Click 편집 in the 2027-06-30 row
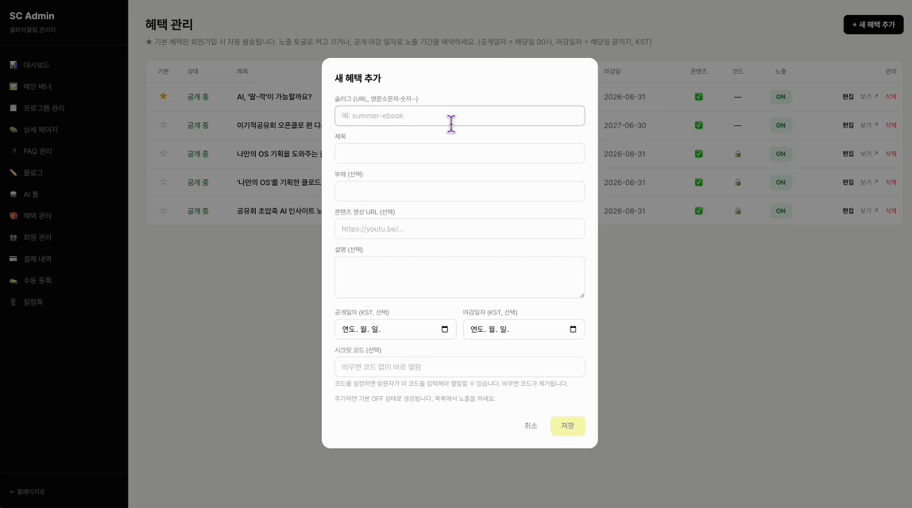Image resolution: width=912 pixels, height=508 pixels. tap(848, 125)
